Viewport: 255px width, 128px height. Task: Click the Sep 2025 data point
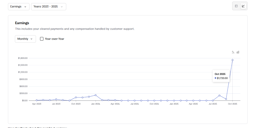[226, 99]
